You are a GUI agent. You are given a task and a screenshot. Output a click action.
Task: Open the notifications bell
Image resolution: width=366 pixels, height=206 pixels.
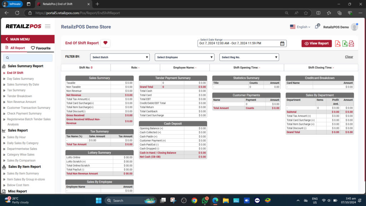coord(316,27)
